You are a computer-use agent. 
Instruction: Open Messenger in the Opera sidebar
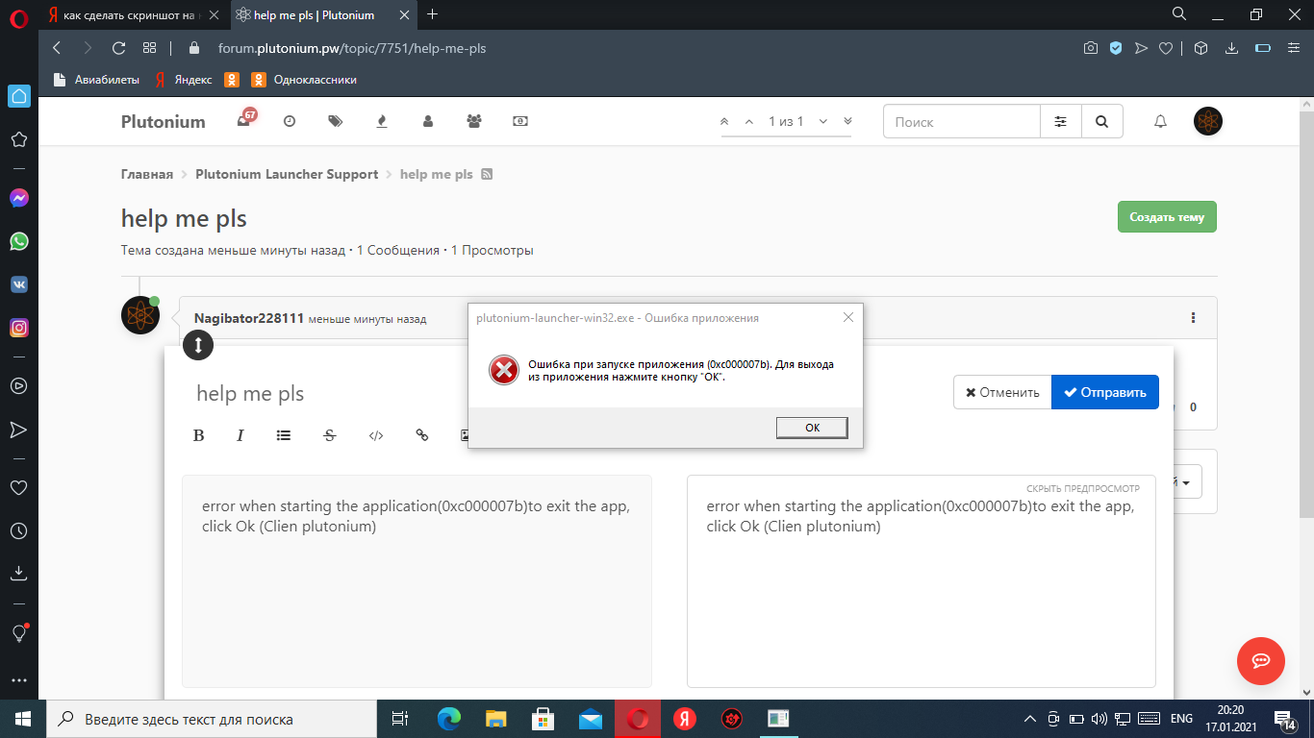click(x=18, y=198)
